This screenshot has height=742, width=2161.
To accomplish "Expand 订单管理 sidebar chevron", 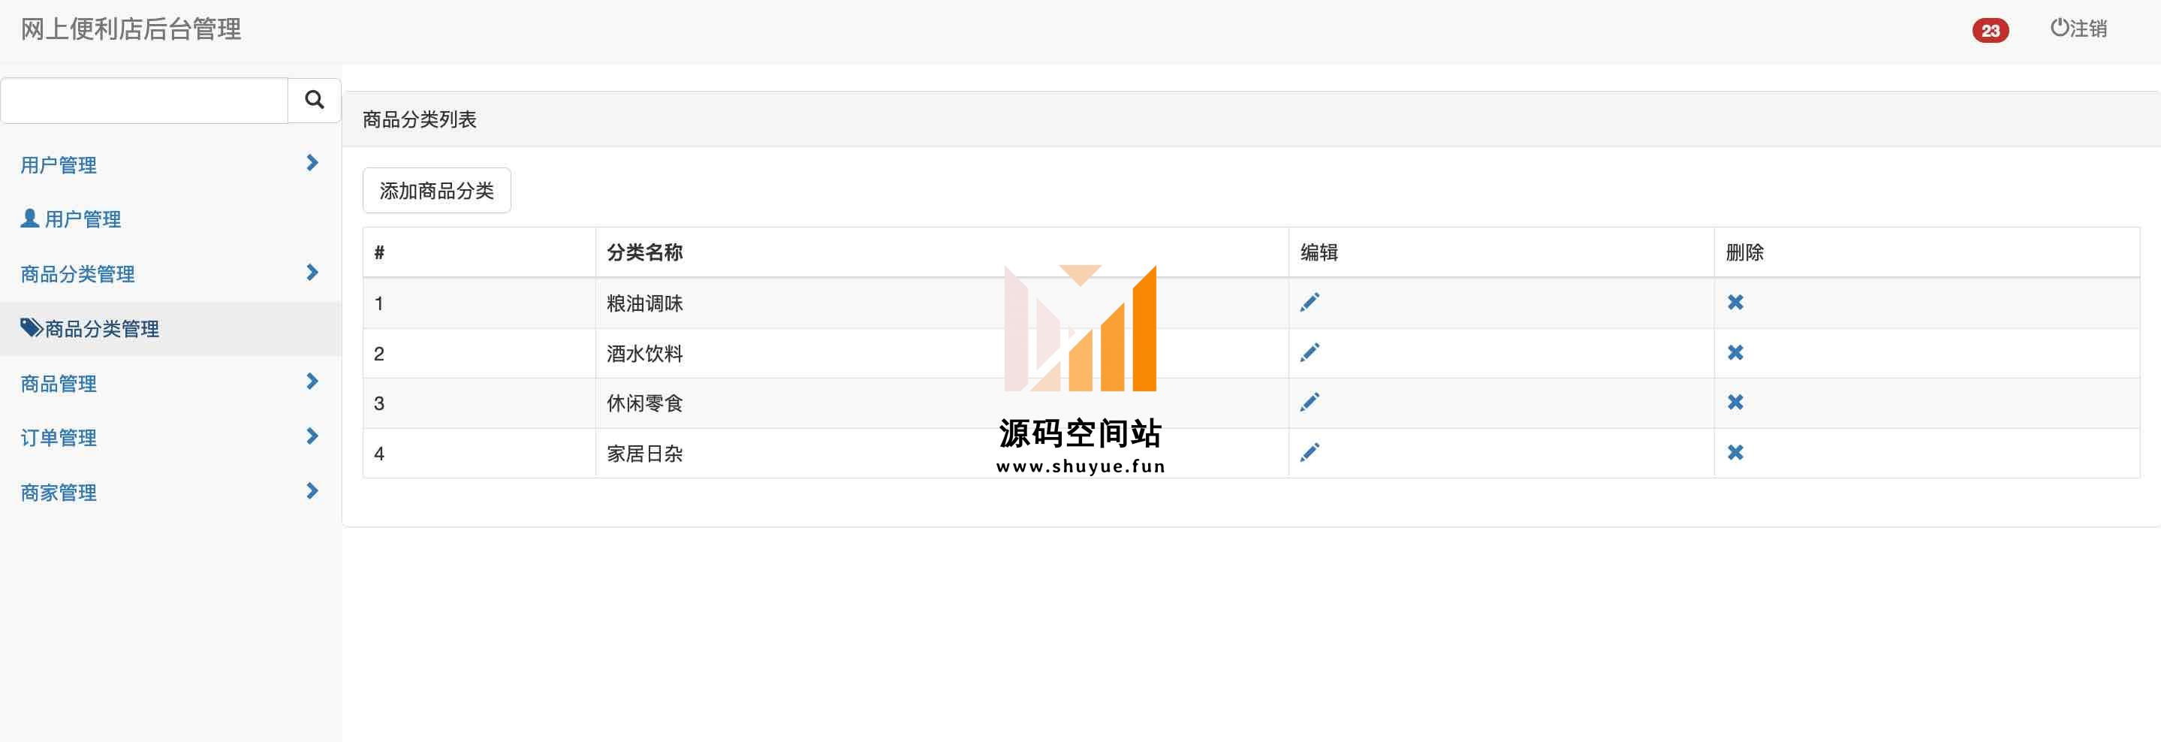I will (312, 436).
